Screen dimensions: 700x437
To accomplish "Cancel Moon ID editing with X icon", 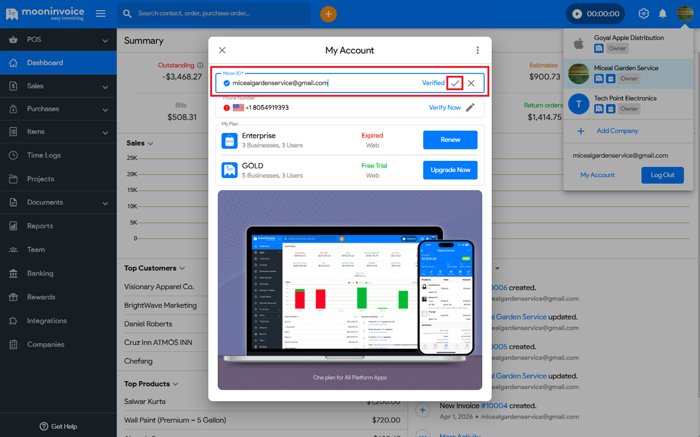I will click(x=471, y=83).
